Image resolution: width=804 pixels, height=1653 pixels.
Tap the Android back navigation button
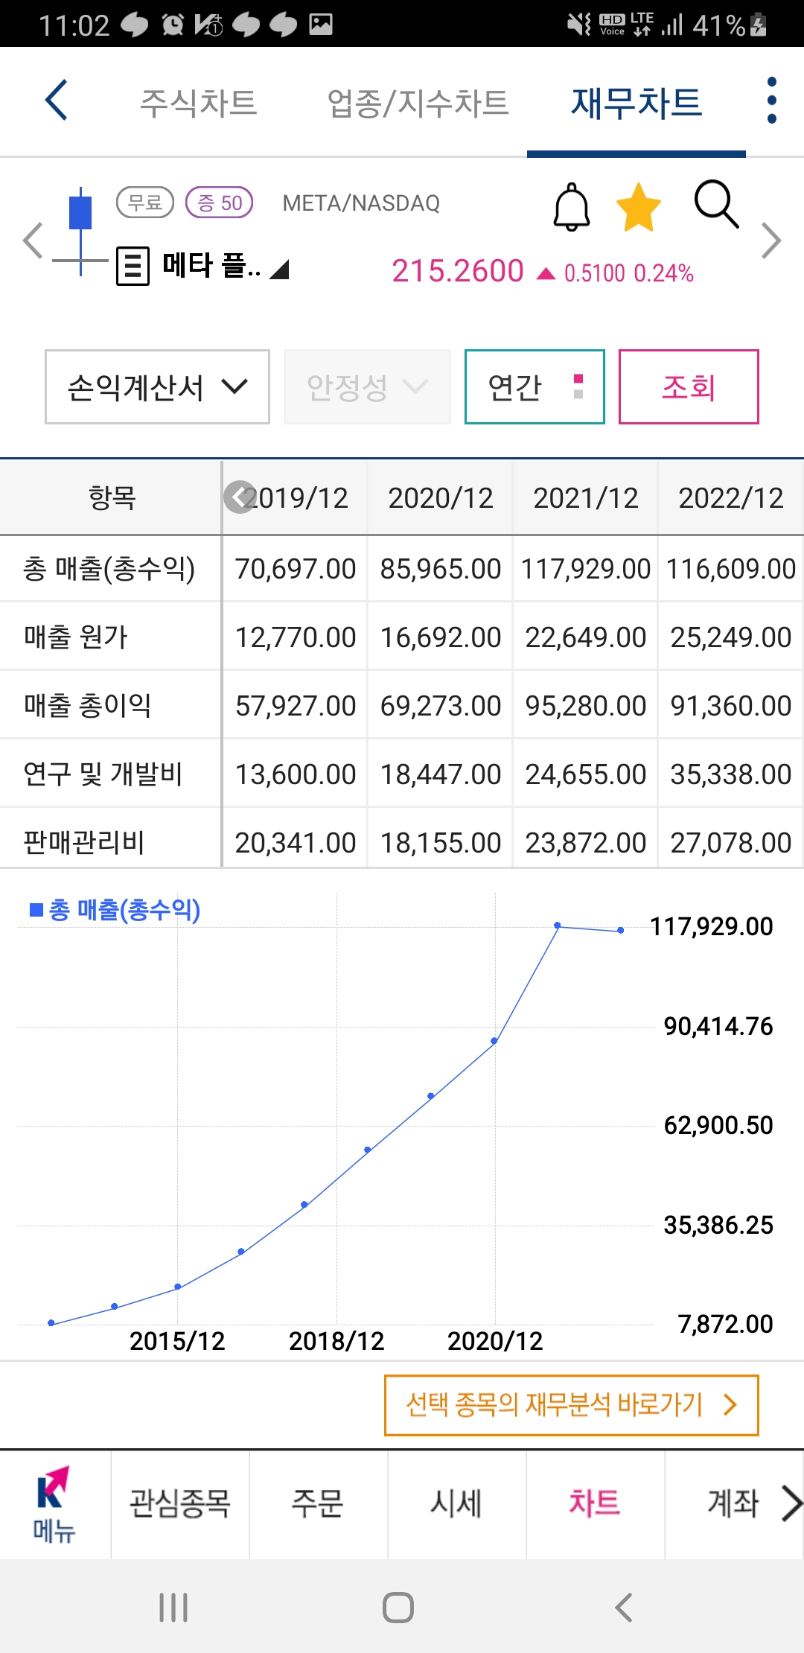pyautogui.click(x=624, y=1608)
